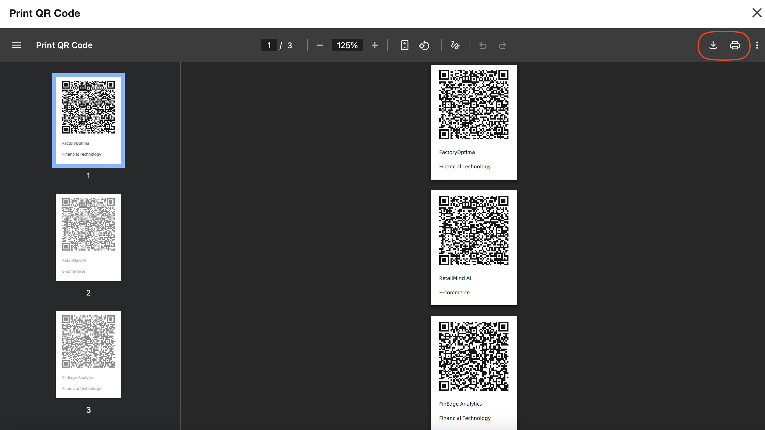Close the Print QR Code dialog
765x430 pixels.
(x=757, y=13)
